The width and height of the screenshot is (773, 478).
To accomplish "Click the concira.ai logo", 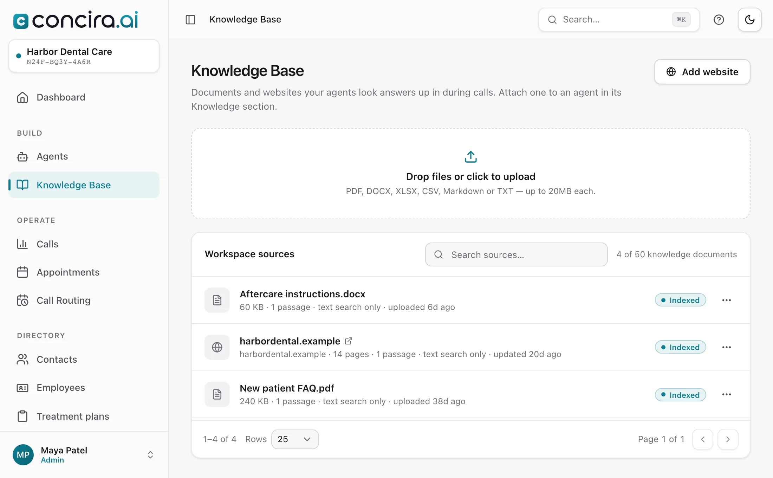I will click(x=76, y=20).
